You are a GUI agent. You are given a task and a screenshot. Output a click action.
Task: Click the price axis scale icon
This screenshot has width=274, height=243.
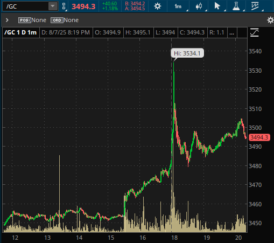pos(255,32)
